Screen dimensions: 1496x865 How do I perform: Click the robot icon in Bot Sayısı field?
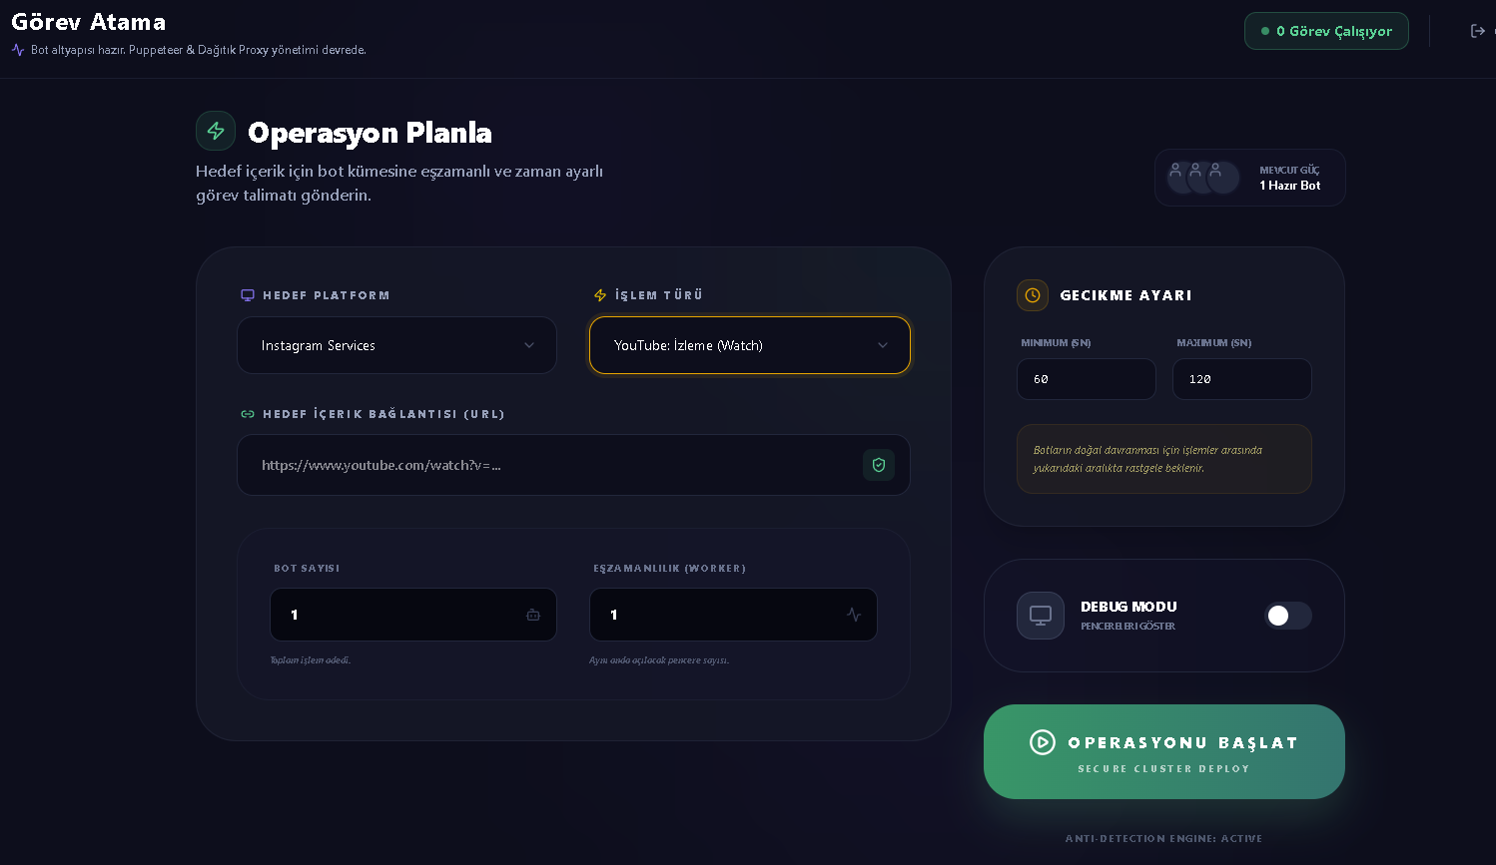coord(533,615)
